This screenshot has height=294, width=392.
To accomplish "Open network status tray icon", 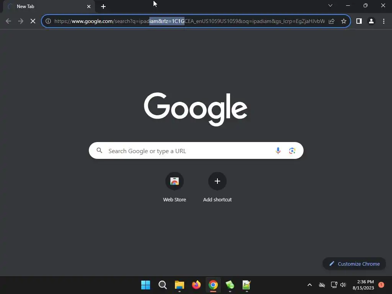I will (334, 285).
